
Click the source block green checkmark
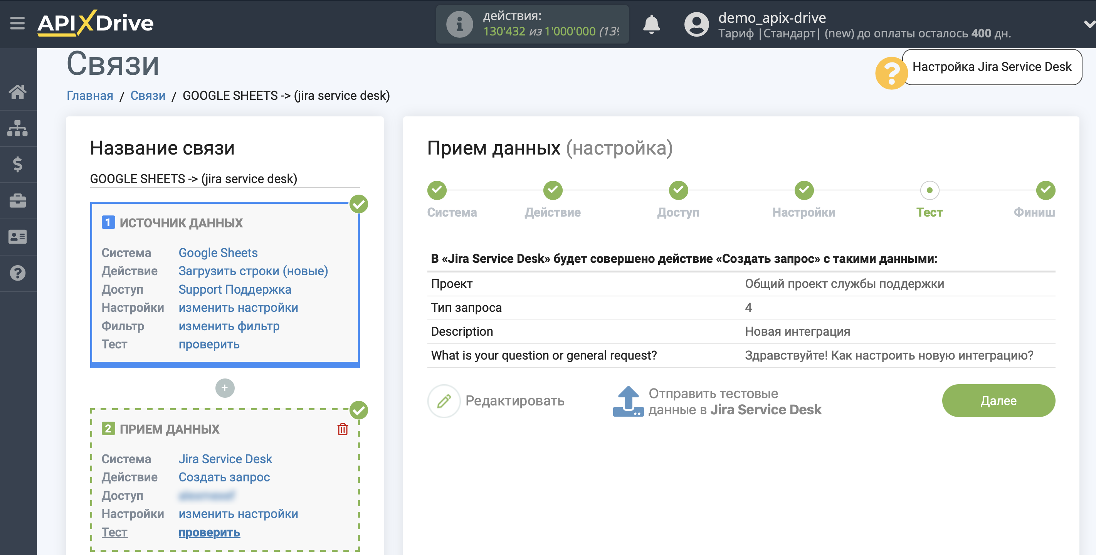click(x=359, y=204)
